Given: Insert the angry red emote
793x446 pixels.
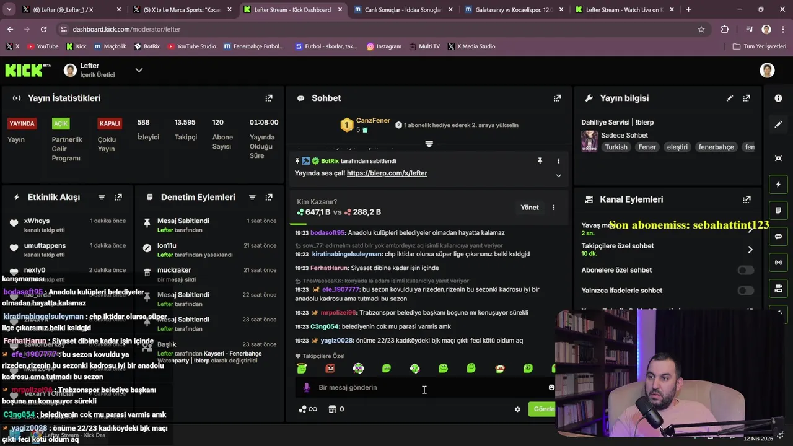Looking at the screenshot, I should tap(330, 369).
